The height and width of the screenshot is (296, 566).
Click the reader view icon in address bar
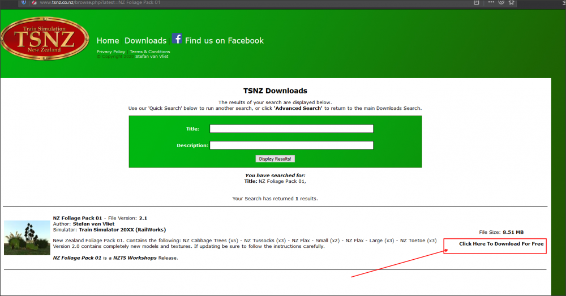click(477, 3)
